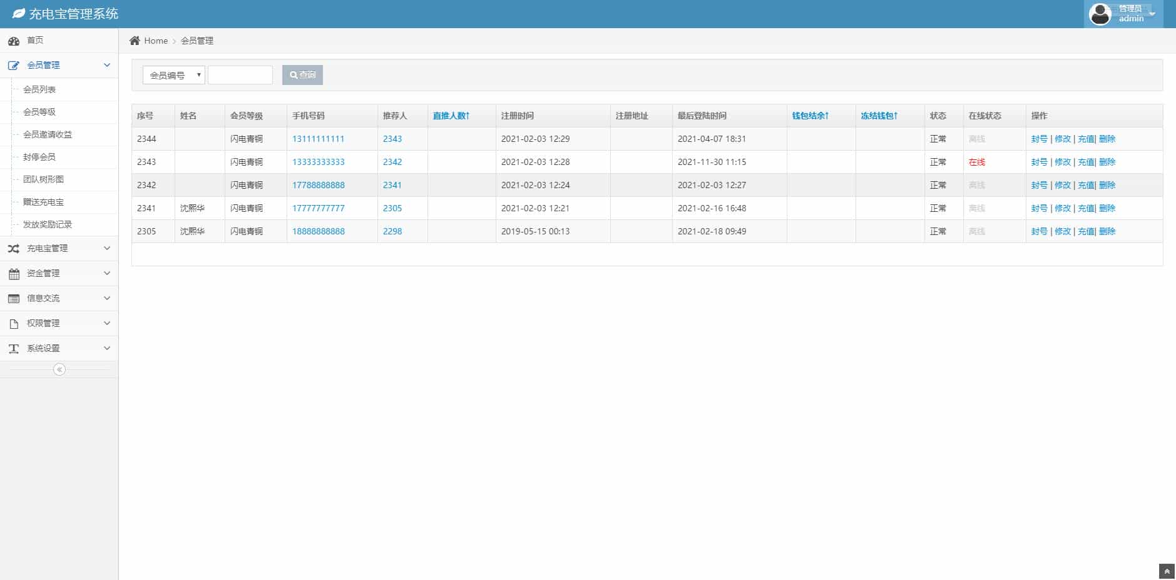1176x580 pixels.
Task: Open 会员列表 in the sidebar
Action: tap(39, 89)
